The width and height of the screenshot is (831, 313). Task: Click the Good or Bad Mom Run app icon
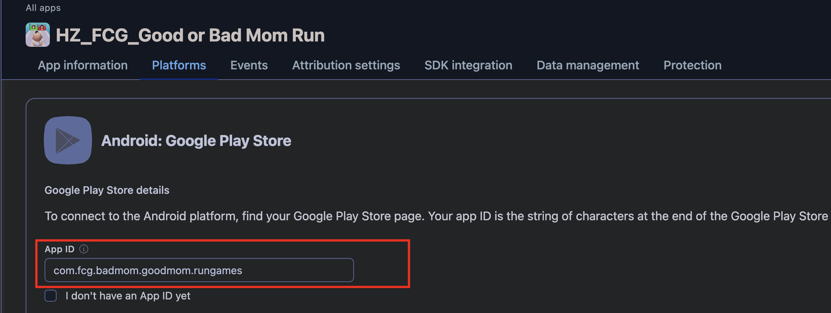(38, 35)
